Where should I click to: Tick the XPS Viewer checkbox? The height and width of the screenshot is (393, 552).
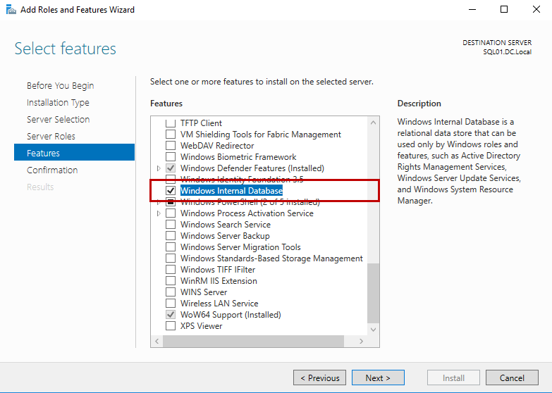coord(170,326)
